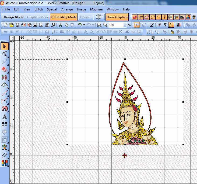
Task: Pick the Reshape Object tool
Action: click(5, 54)
